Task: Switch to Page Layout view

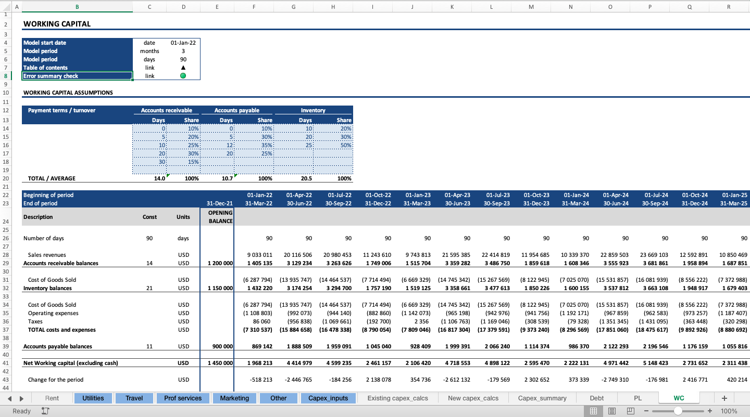Action: [612, 411]
